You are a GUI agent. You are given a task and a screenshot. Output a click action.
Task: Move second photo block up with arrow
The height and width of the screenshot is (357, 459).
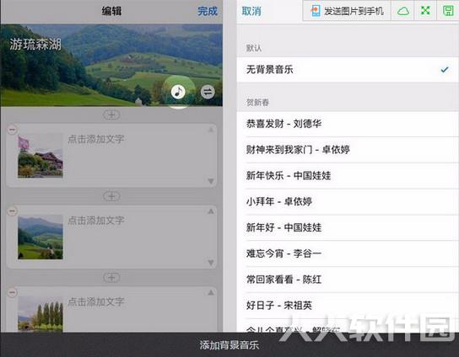tap(211, 211)
